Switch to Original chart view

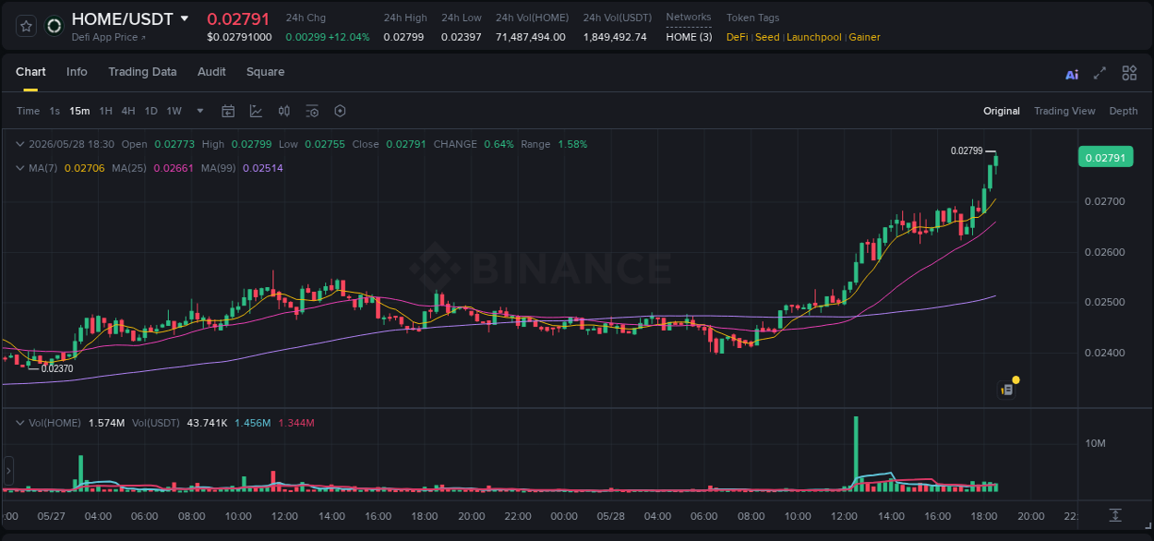click(x=1002, y=111)
